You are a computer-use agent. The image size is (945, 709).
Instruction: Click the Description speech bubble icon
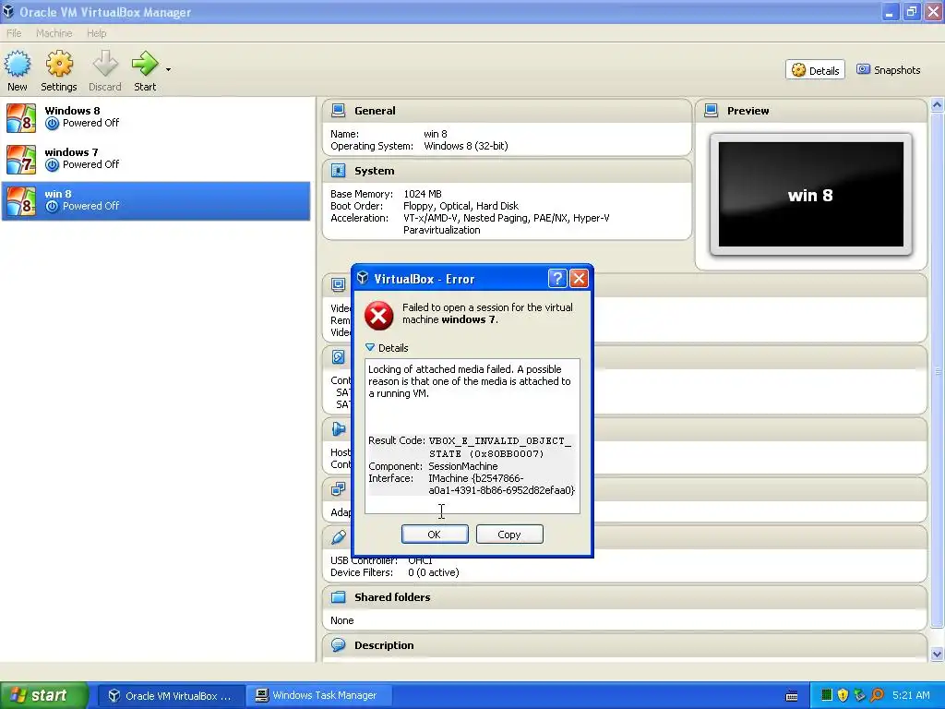coord(338,645)
